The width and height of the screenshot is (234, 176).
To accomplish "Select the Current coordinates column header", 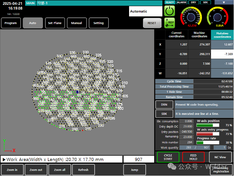I will click(x=177, y=35).
